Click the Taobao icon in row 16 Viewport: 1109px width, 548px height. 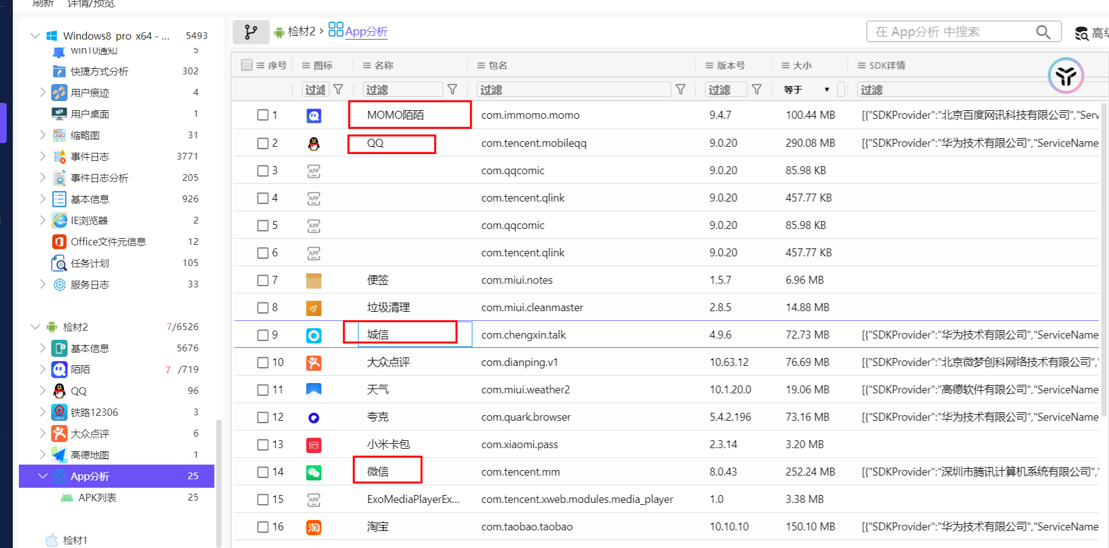click(x=313, y=527)
